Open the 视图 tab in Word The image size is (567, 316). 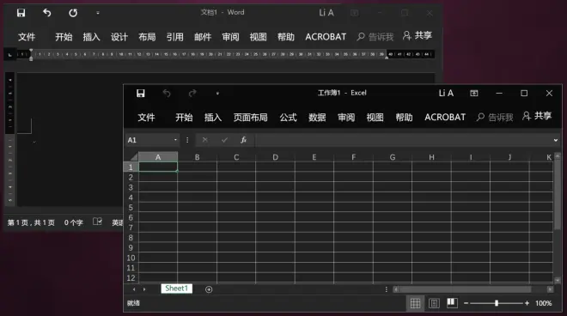(259, 37)
